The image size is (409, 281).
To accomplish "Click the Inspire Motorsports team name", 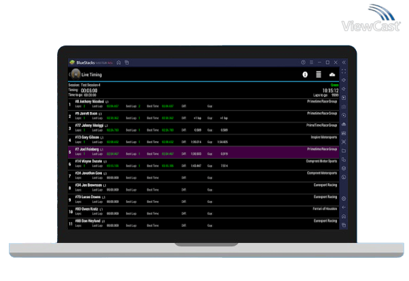I will [323, 137].
